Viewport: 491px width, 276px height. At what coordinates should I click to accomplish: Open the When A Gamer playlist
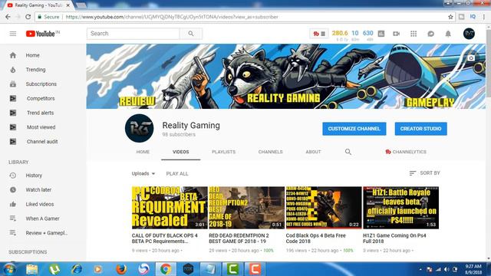tap(43, 219)
